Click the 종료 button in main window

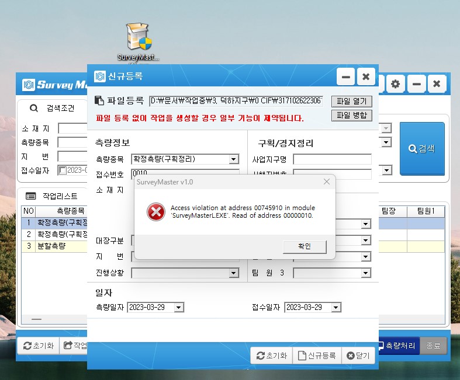pos(433,346)
